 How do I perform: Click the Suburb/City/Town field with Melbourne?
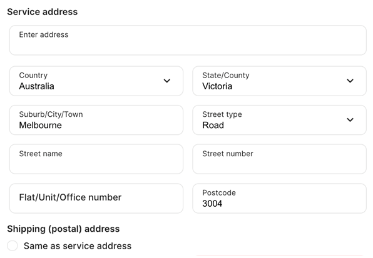coord(96,120)
